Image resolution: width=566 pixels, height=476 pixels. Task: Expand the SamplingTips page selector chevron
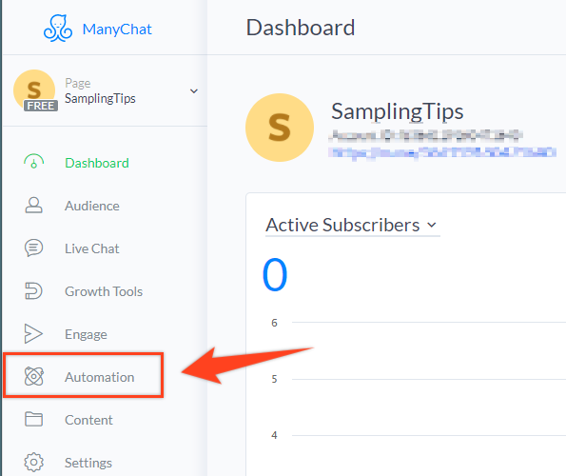pos(194,91)
